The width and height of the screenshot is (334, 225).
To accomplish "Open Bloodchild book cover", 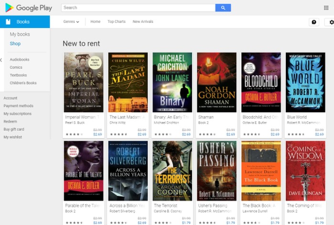I will [261, 82].
